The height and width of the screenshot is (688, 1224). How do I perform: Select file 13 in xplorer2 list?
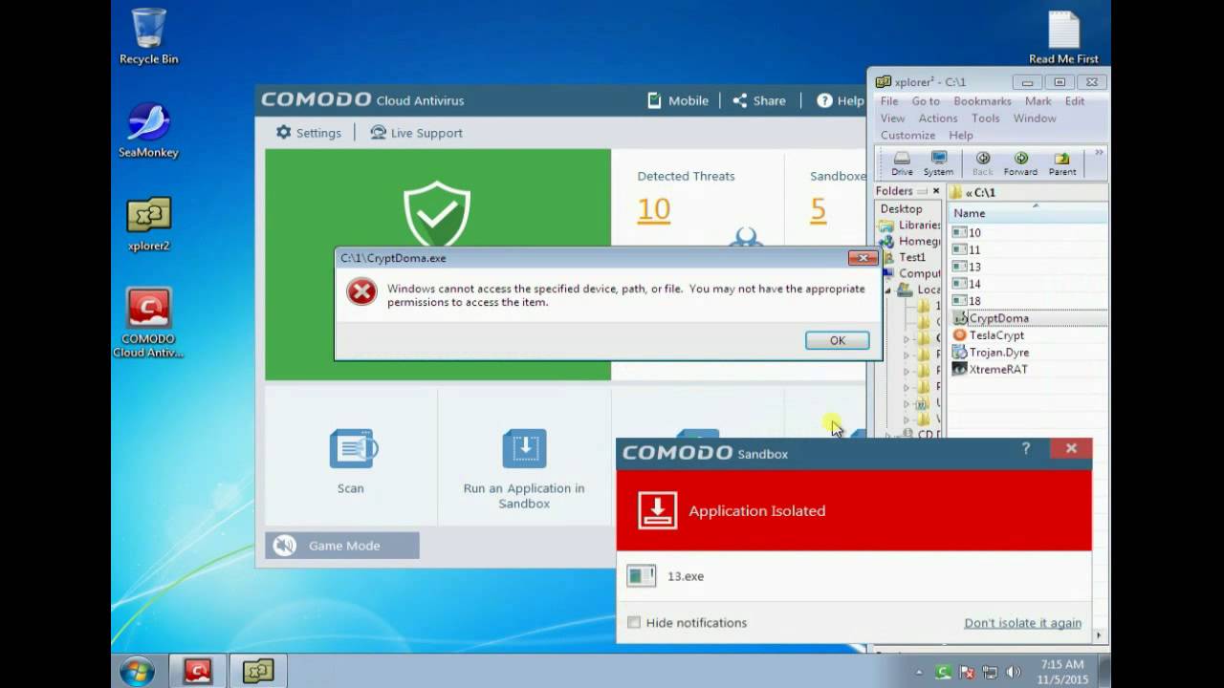[x=967, y=267]
